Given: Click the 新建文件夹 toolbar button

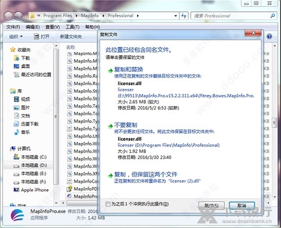Looking at the screenshot, I should [x=71, y=37].
